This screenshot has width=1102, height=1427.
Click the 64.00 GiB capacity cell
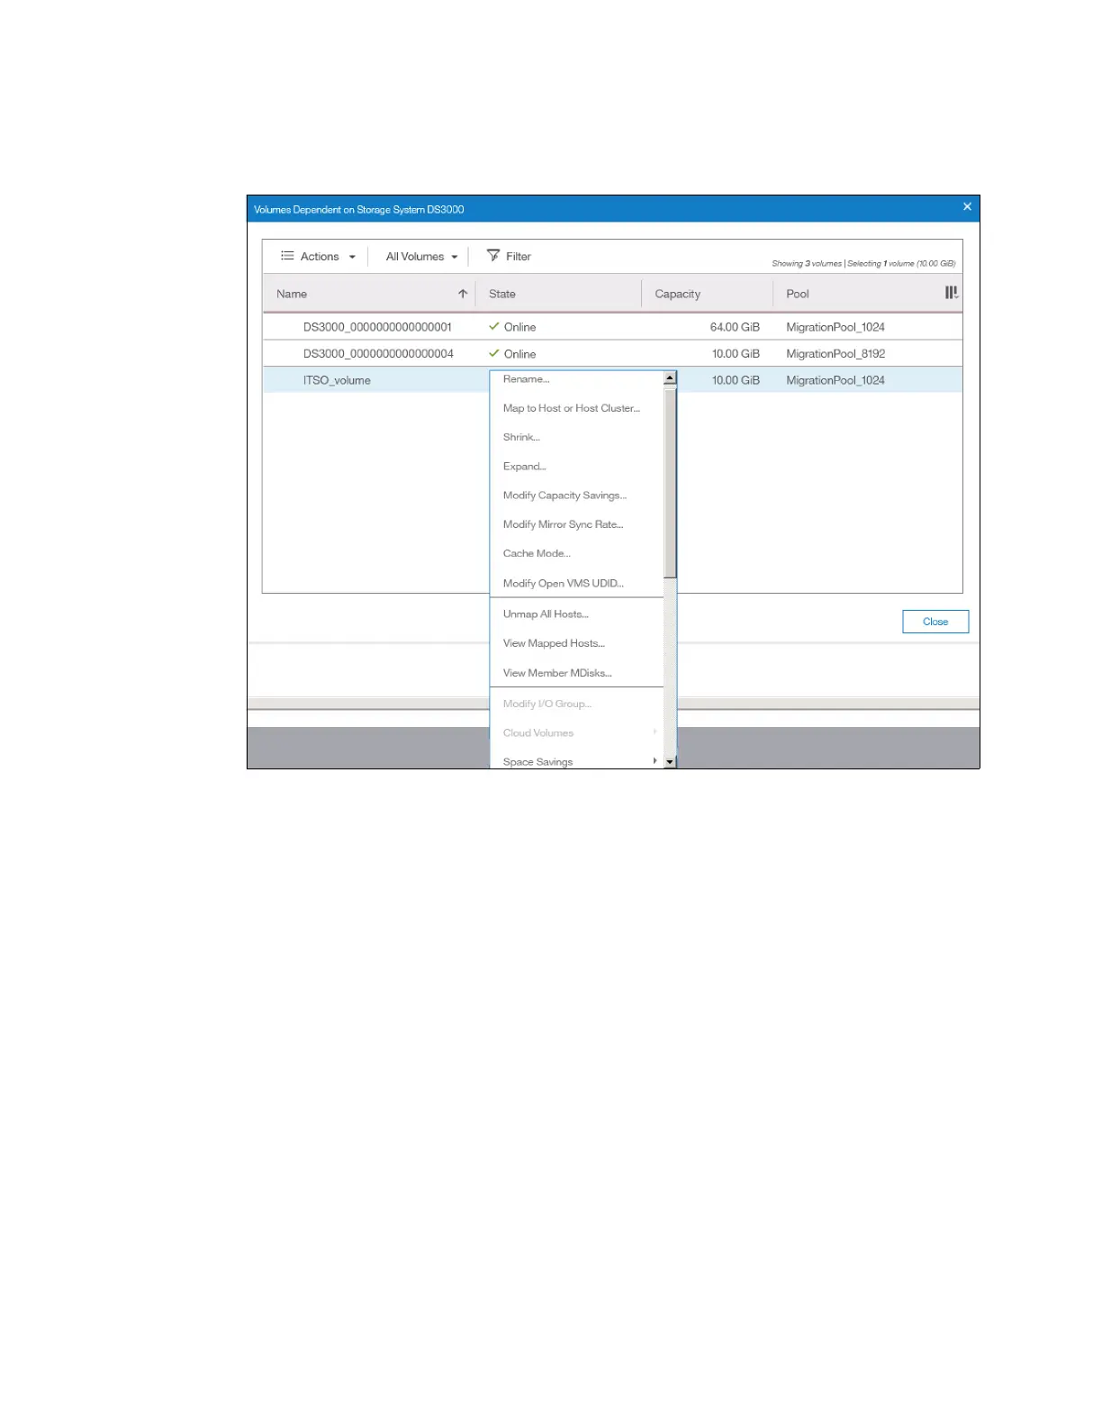[x=735, y=327]
